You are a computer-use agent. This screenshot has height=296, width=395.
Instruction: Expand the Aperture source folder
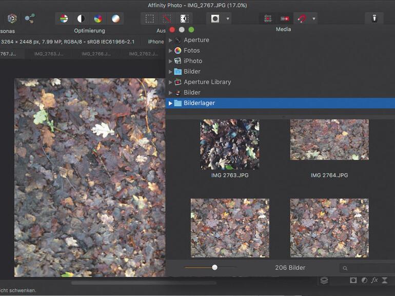point(171,40)
